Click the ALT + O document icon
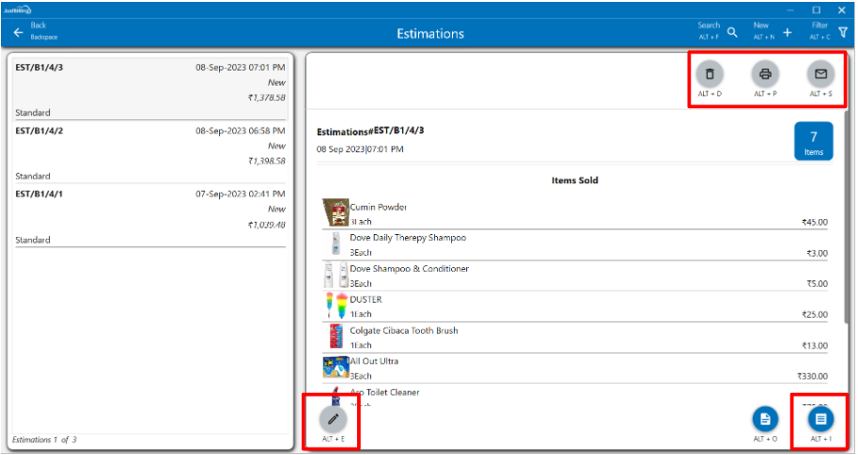This screenshot has height=455, width=858. coord(765,419)
